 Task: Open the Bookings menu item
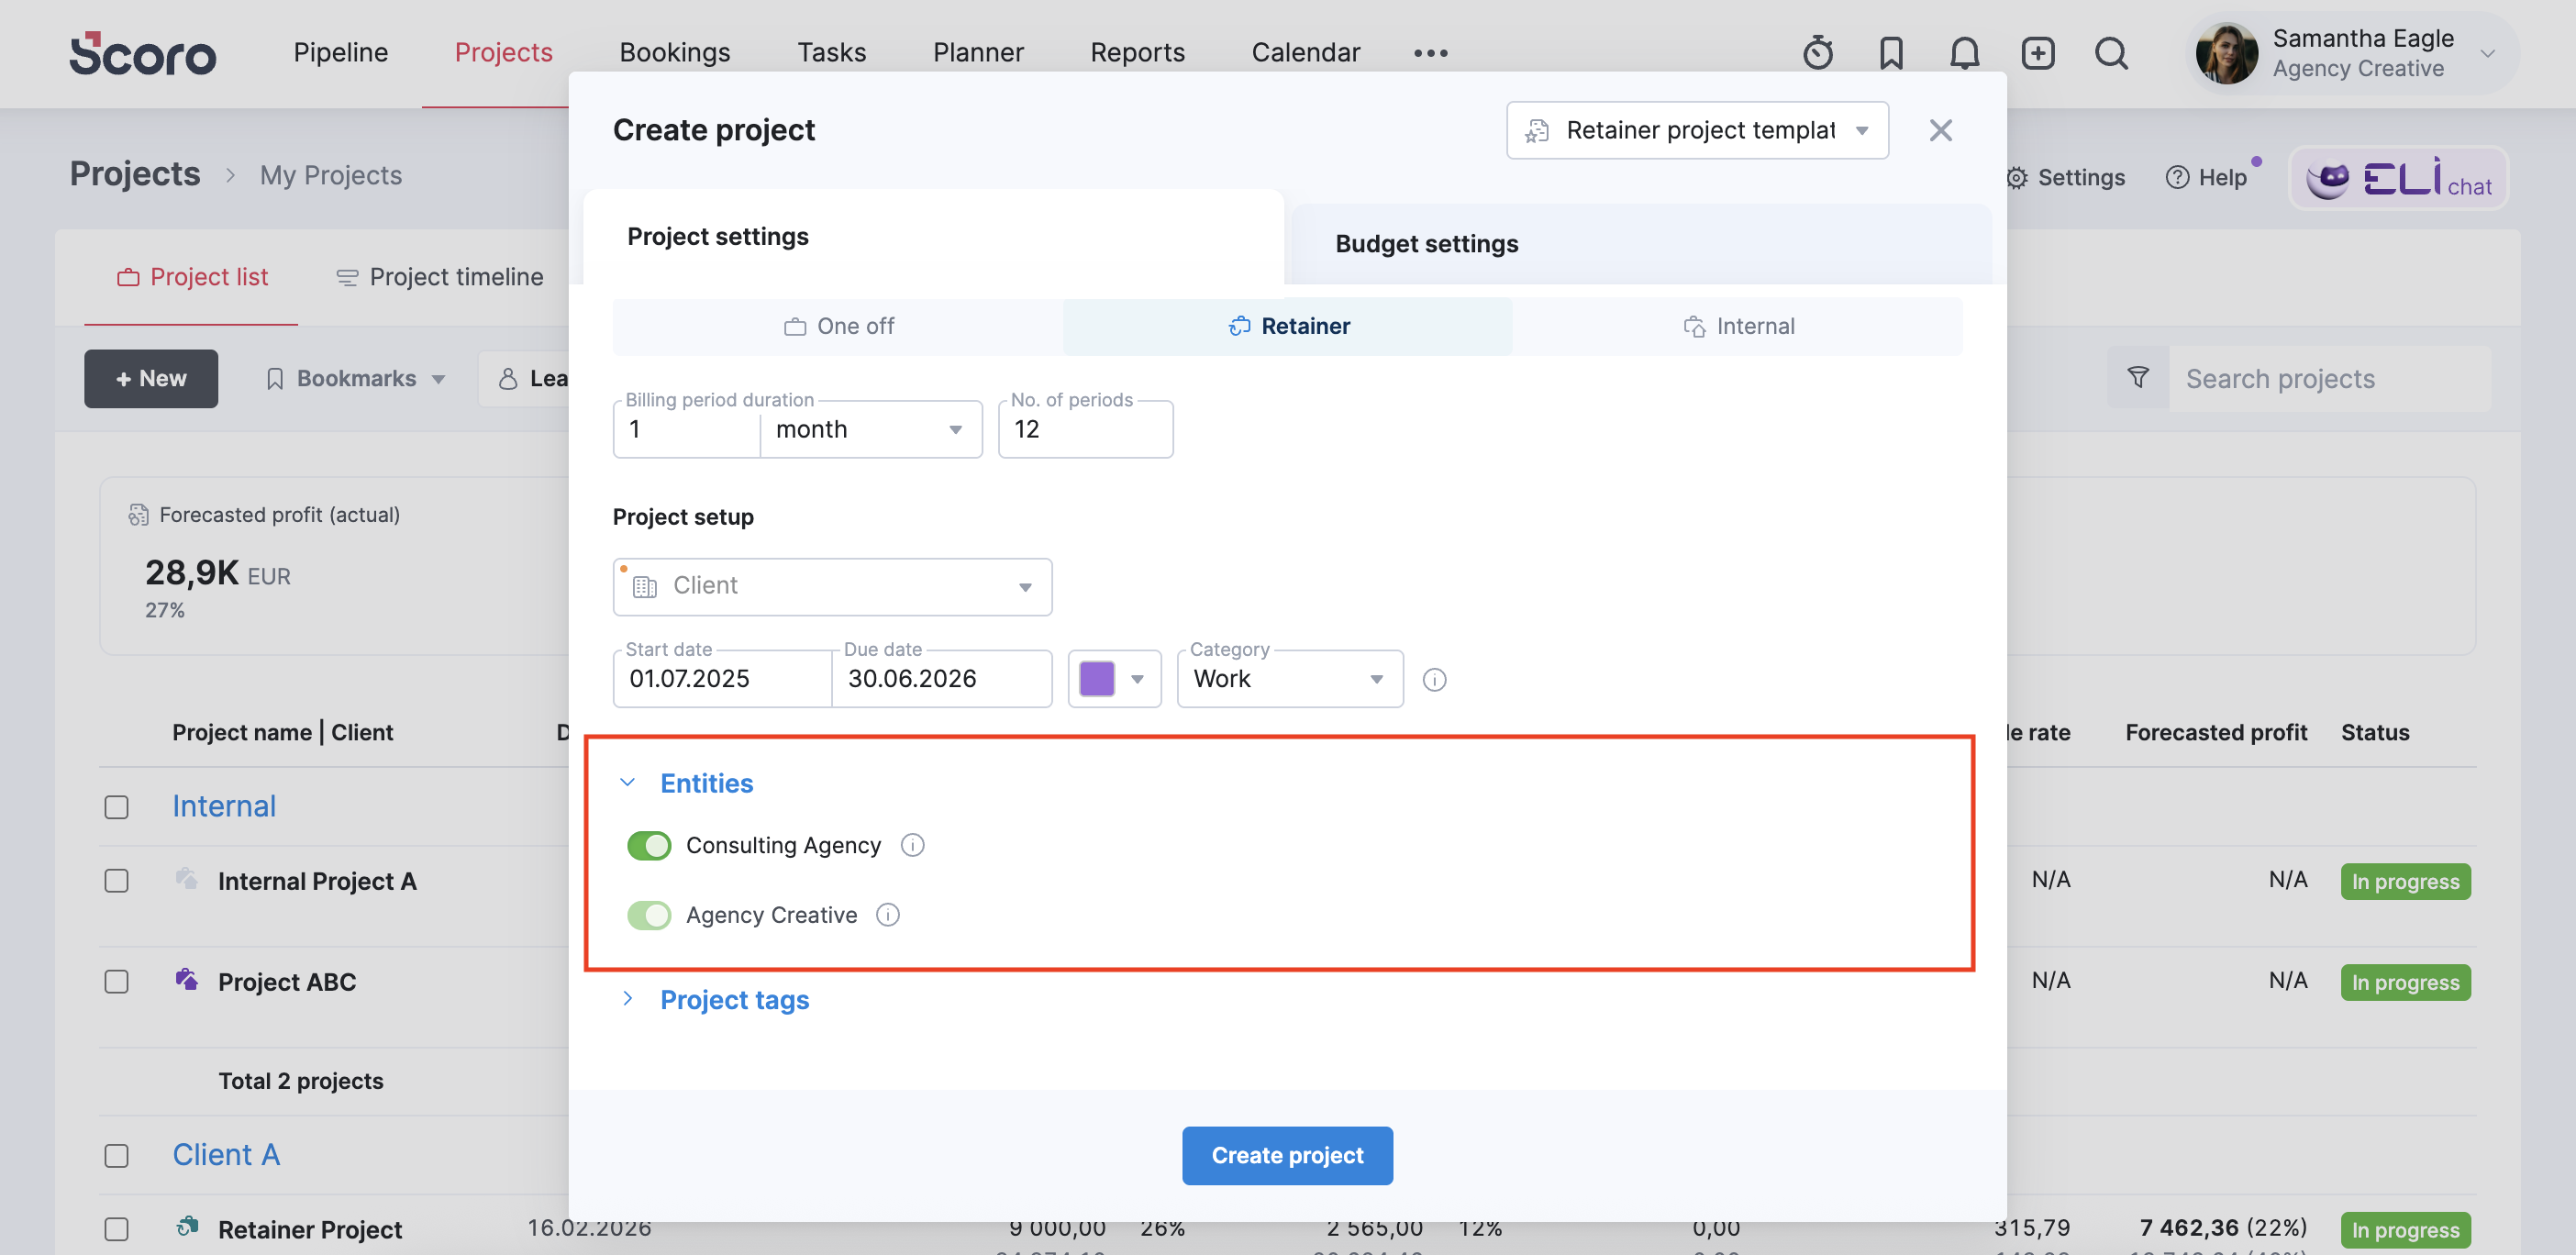tap(674, 52)
